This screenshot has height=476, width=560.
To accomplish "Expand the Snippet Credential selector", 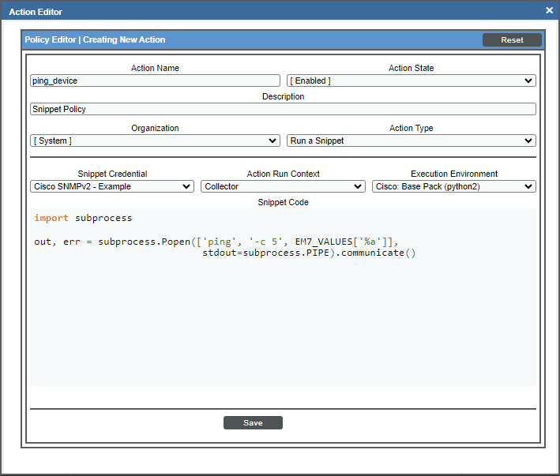I will [112, 186].
